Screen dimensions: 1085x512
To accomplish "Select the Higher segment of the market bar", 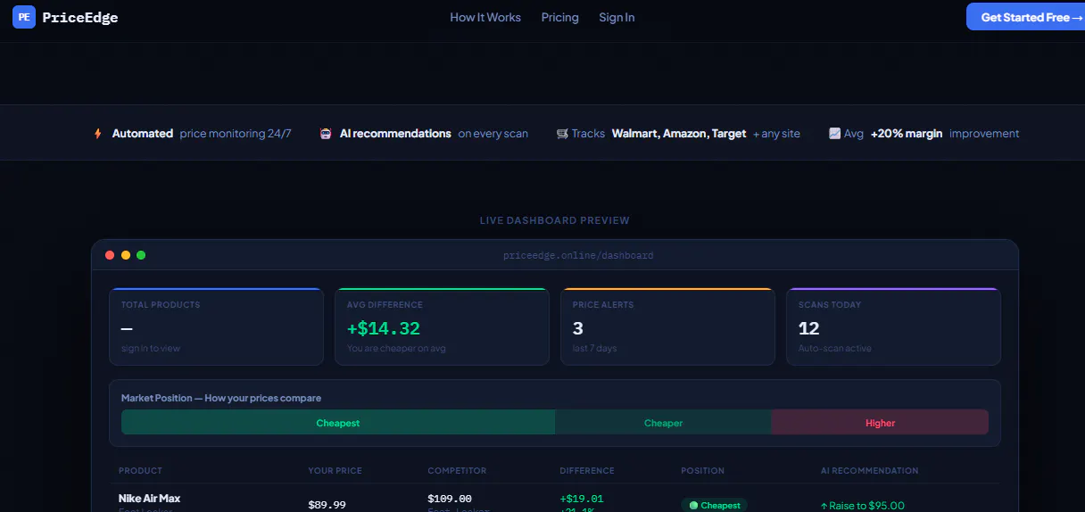I will click(880, 423).
